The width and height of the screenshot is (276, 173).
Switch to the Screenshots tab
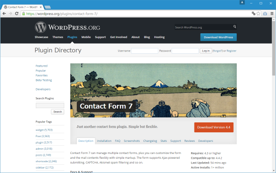pyautogui.click(x=132, y=141)
